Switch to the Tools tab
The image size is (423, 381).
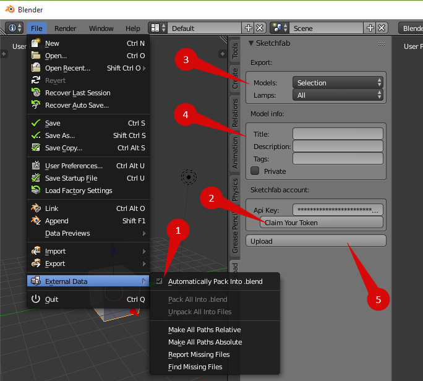[x=235, y=51]
